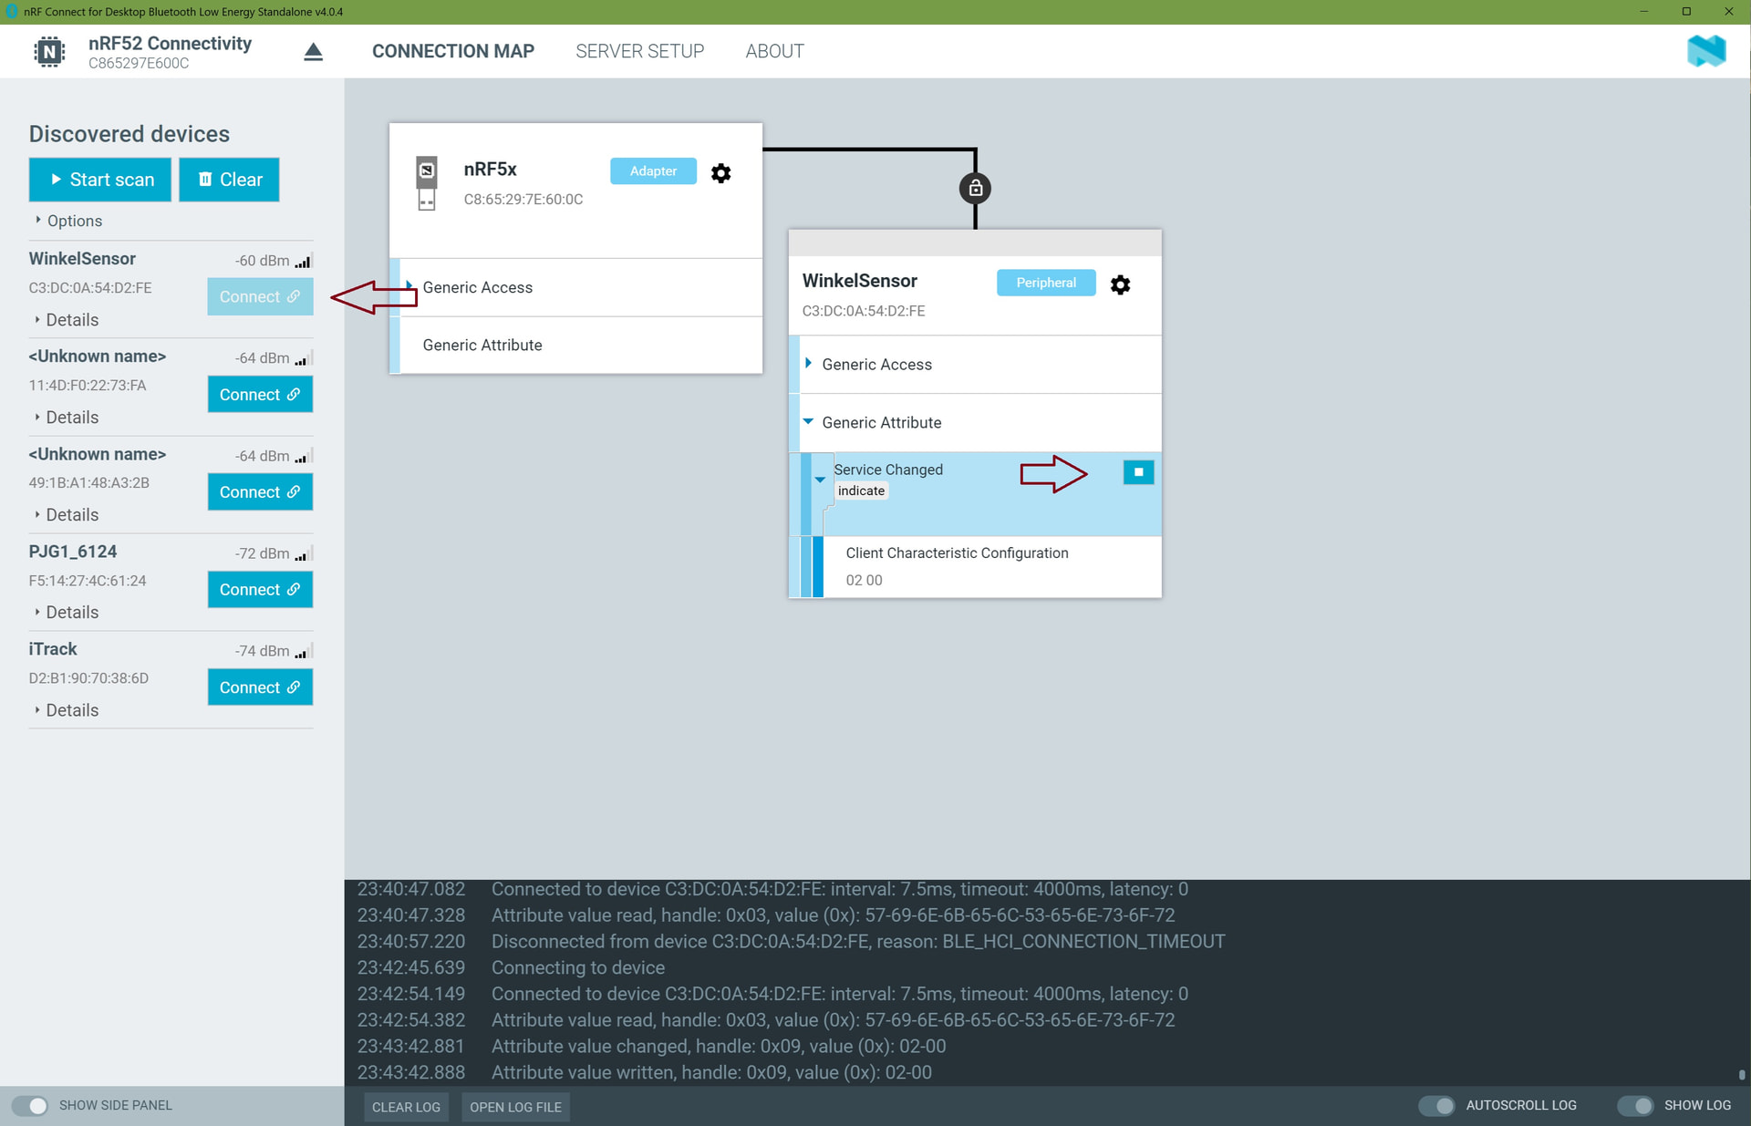Click the Nordic Semiconductor logo
This screenshot has height=1126, width=1751.
1705,51
